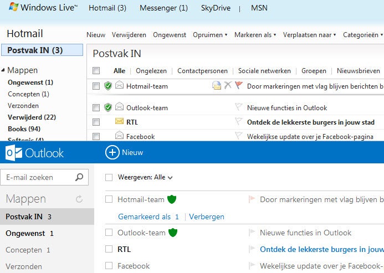Click the delete X icon on Hotmail-team row

pos(228,86)
